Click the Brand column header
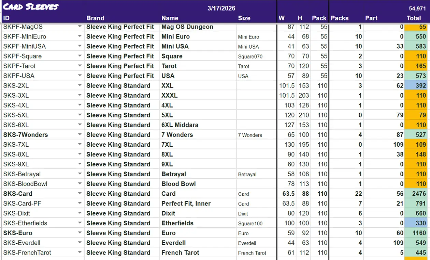The image size is (430, 260). 95,18
